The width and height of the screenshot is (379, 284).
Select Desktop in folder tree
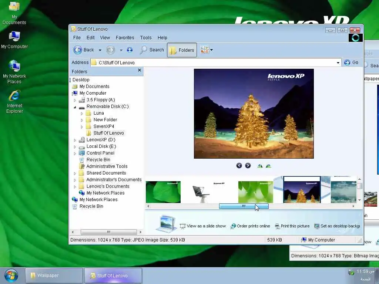coord(81,80)
